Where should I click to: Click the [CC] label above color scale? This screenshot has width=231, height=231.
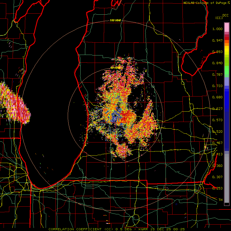[219, 18]
